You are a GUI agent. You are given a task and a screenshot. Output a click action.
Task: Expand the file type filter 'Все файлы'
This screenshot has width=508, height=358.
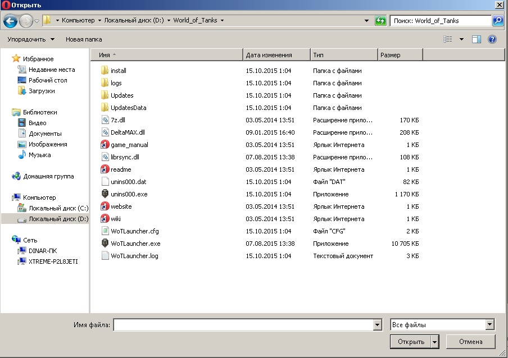click(x=489, y=325)
